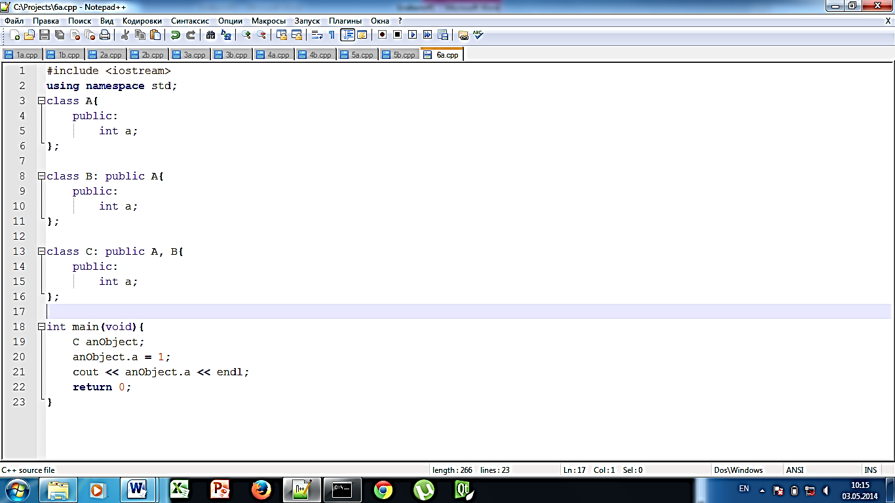Open Firefox from the taskbar
895x503 pixels.
coord(261,490)
